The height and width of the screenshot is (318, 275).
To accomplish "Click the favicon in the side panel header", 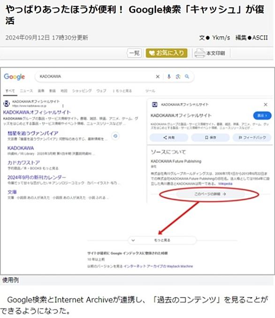I will [155, 105].
